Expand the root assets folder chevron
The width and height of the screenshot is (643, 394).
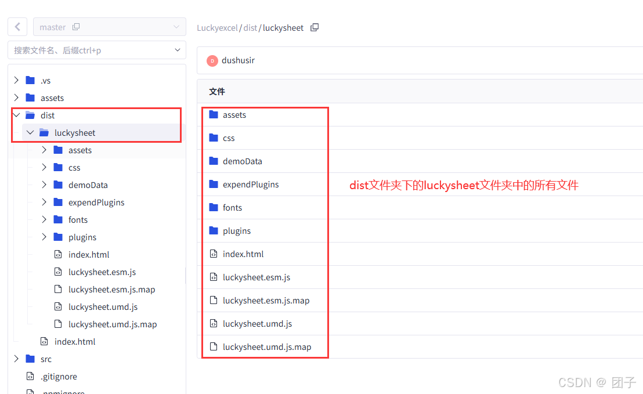pos(16,97)
